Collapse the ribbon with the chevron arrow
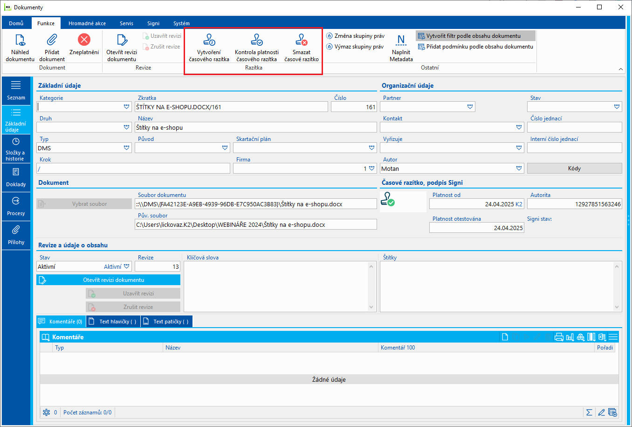Viewport: 632px width, 427px height. (x=620, y=69)
